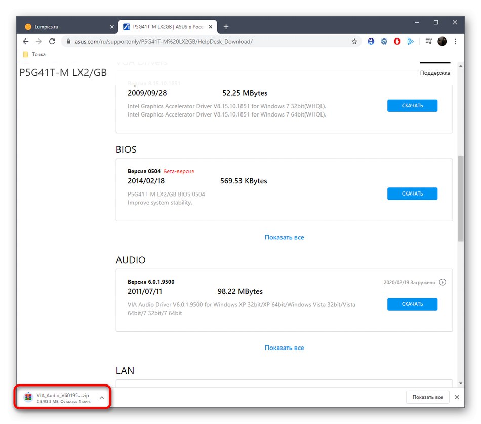This screenshot has width=481, height=424.
Task: Click Показать все in the downloads bar
Action: [x=427, y=397]
